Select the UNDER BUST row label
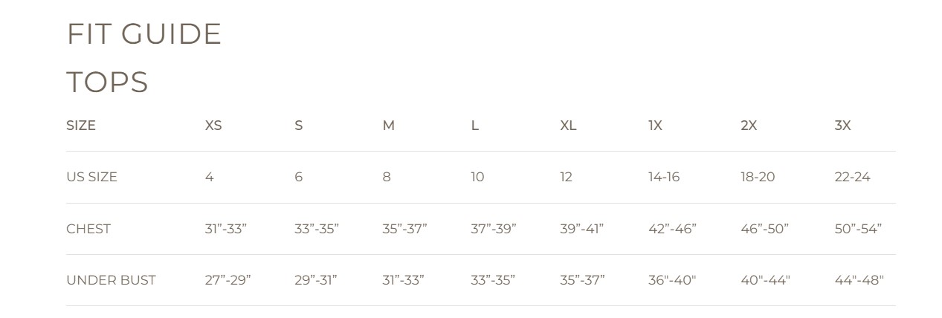 pos(111,280)
